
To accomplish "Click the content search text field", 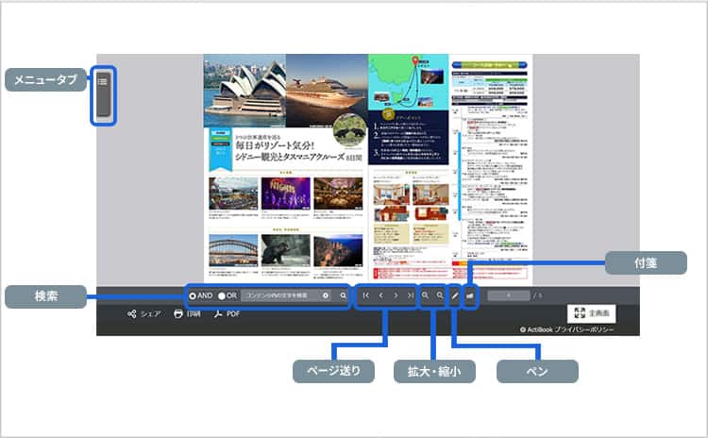I will point(279,295).
